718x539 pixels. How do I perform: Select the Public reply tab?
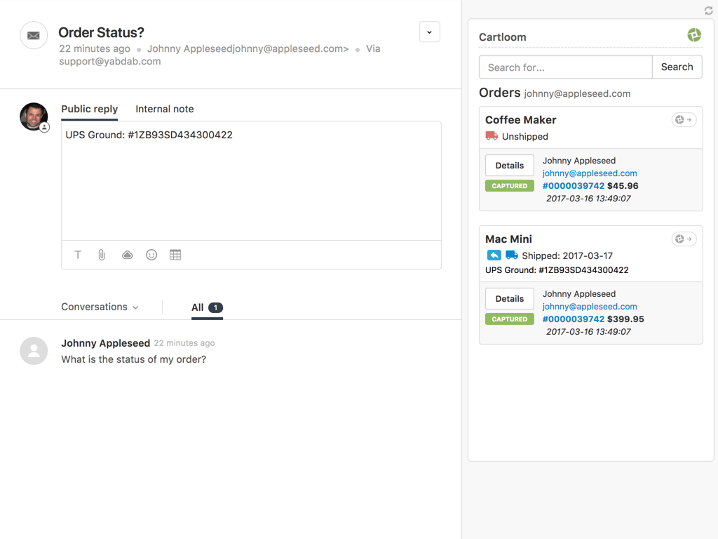click(x=89, y=109)
